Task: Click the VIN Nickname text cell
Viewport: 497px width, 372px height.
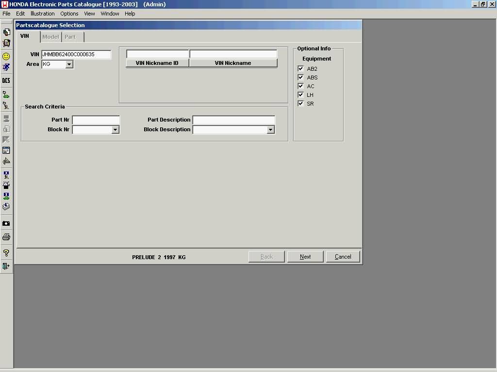Action: (233, 54)
